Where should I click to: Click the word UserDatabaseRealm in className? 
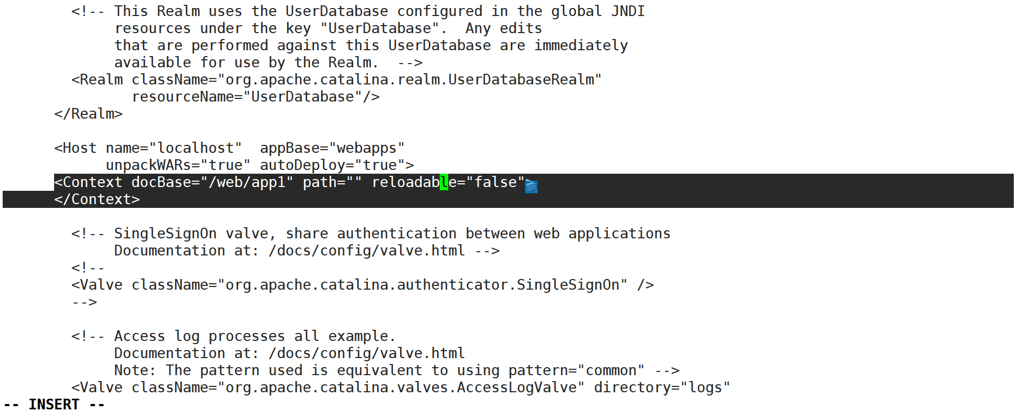click(521, 80)
